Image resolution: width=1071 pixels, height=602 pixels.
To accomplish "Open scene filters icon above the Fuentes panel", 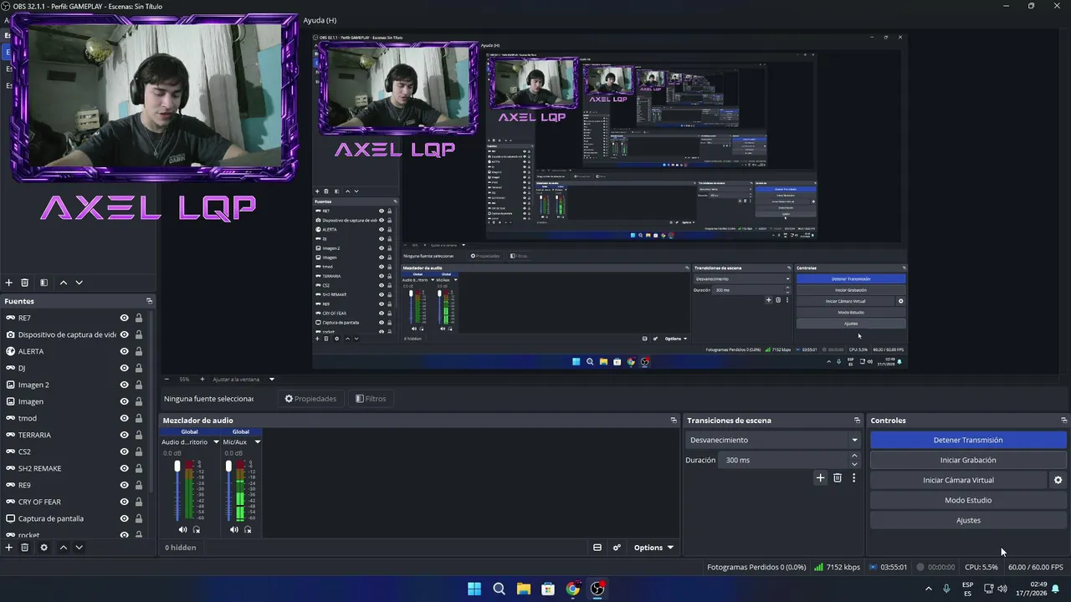I will [x=44, y=283].
